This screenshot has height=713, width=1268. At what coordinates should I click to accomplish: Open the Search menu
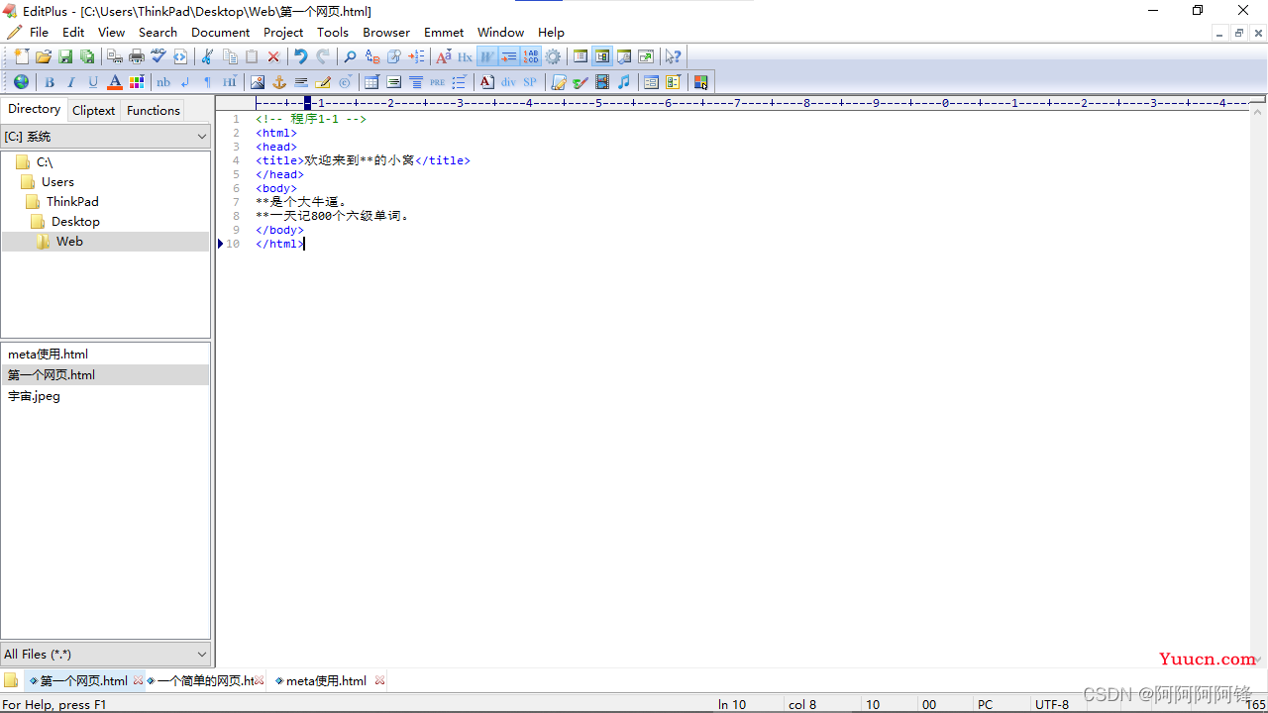[x=158, y=32]
